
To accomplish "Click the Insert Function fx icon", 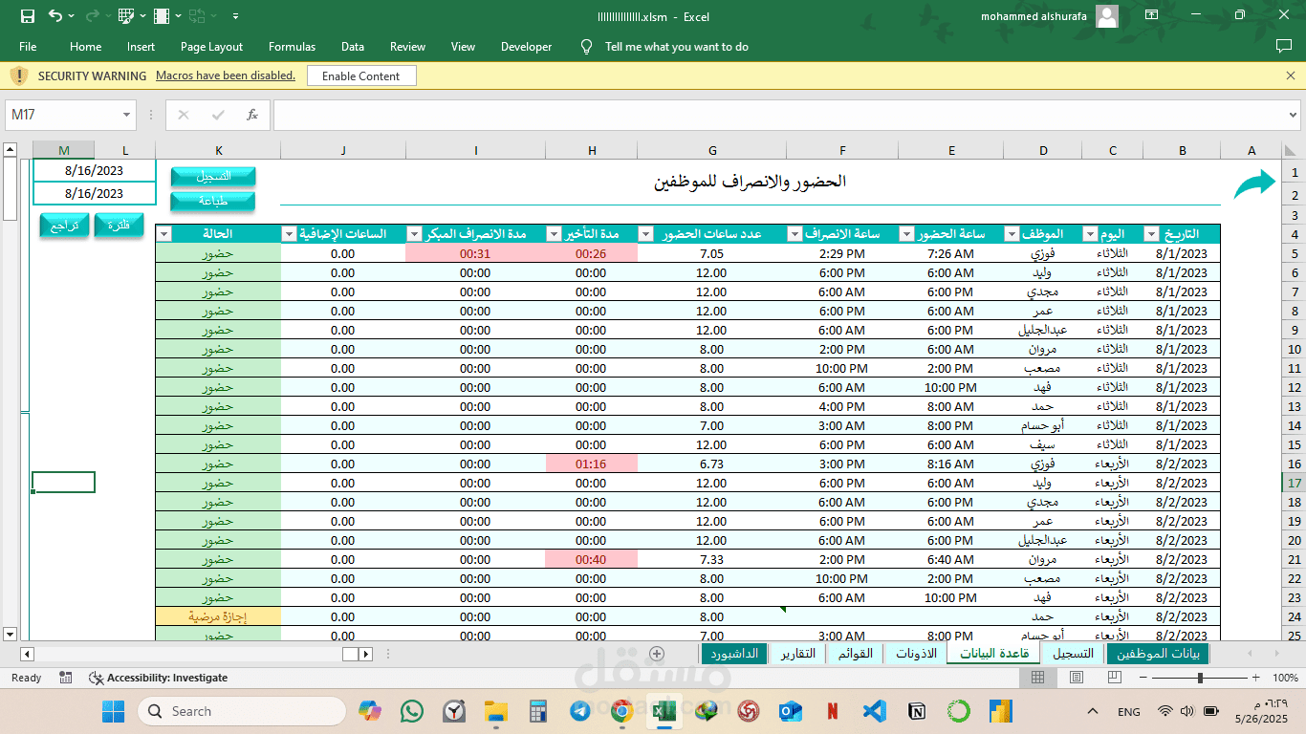I will point(252,115).
